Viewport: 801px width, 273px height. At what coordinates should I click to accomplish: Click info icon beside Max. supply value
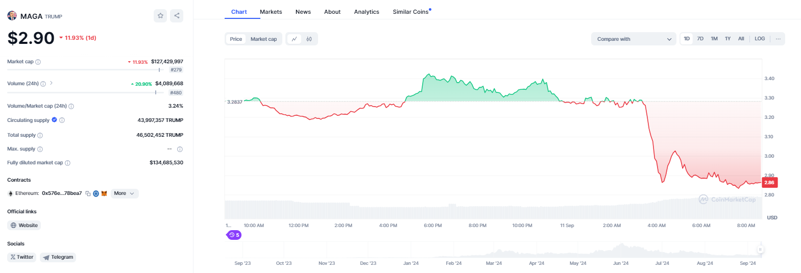pyautogui.click(x=180, y=149)
